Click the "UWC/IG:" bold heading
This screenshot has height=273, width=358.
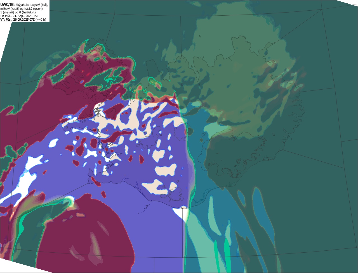[x=7, y=5]
